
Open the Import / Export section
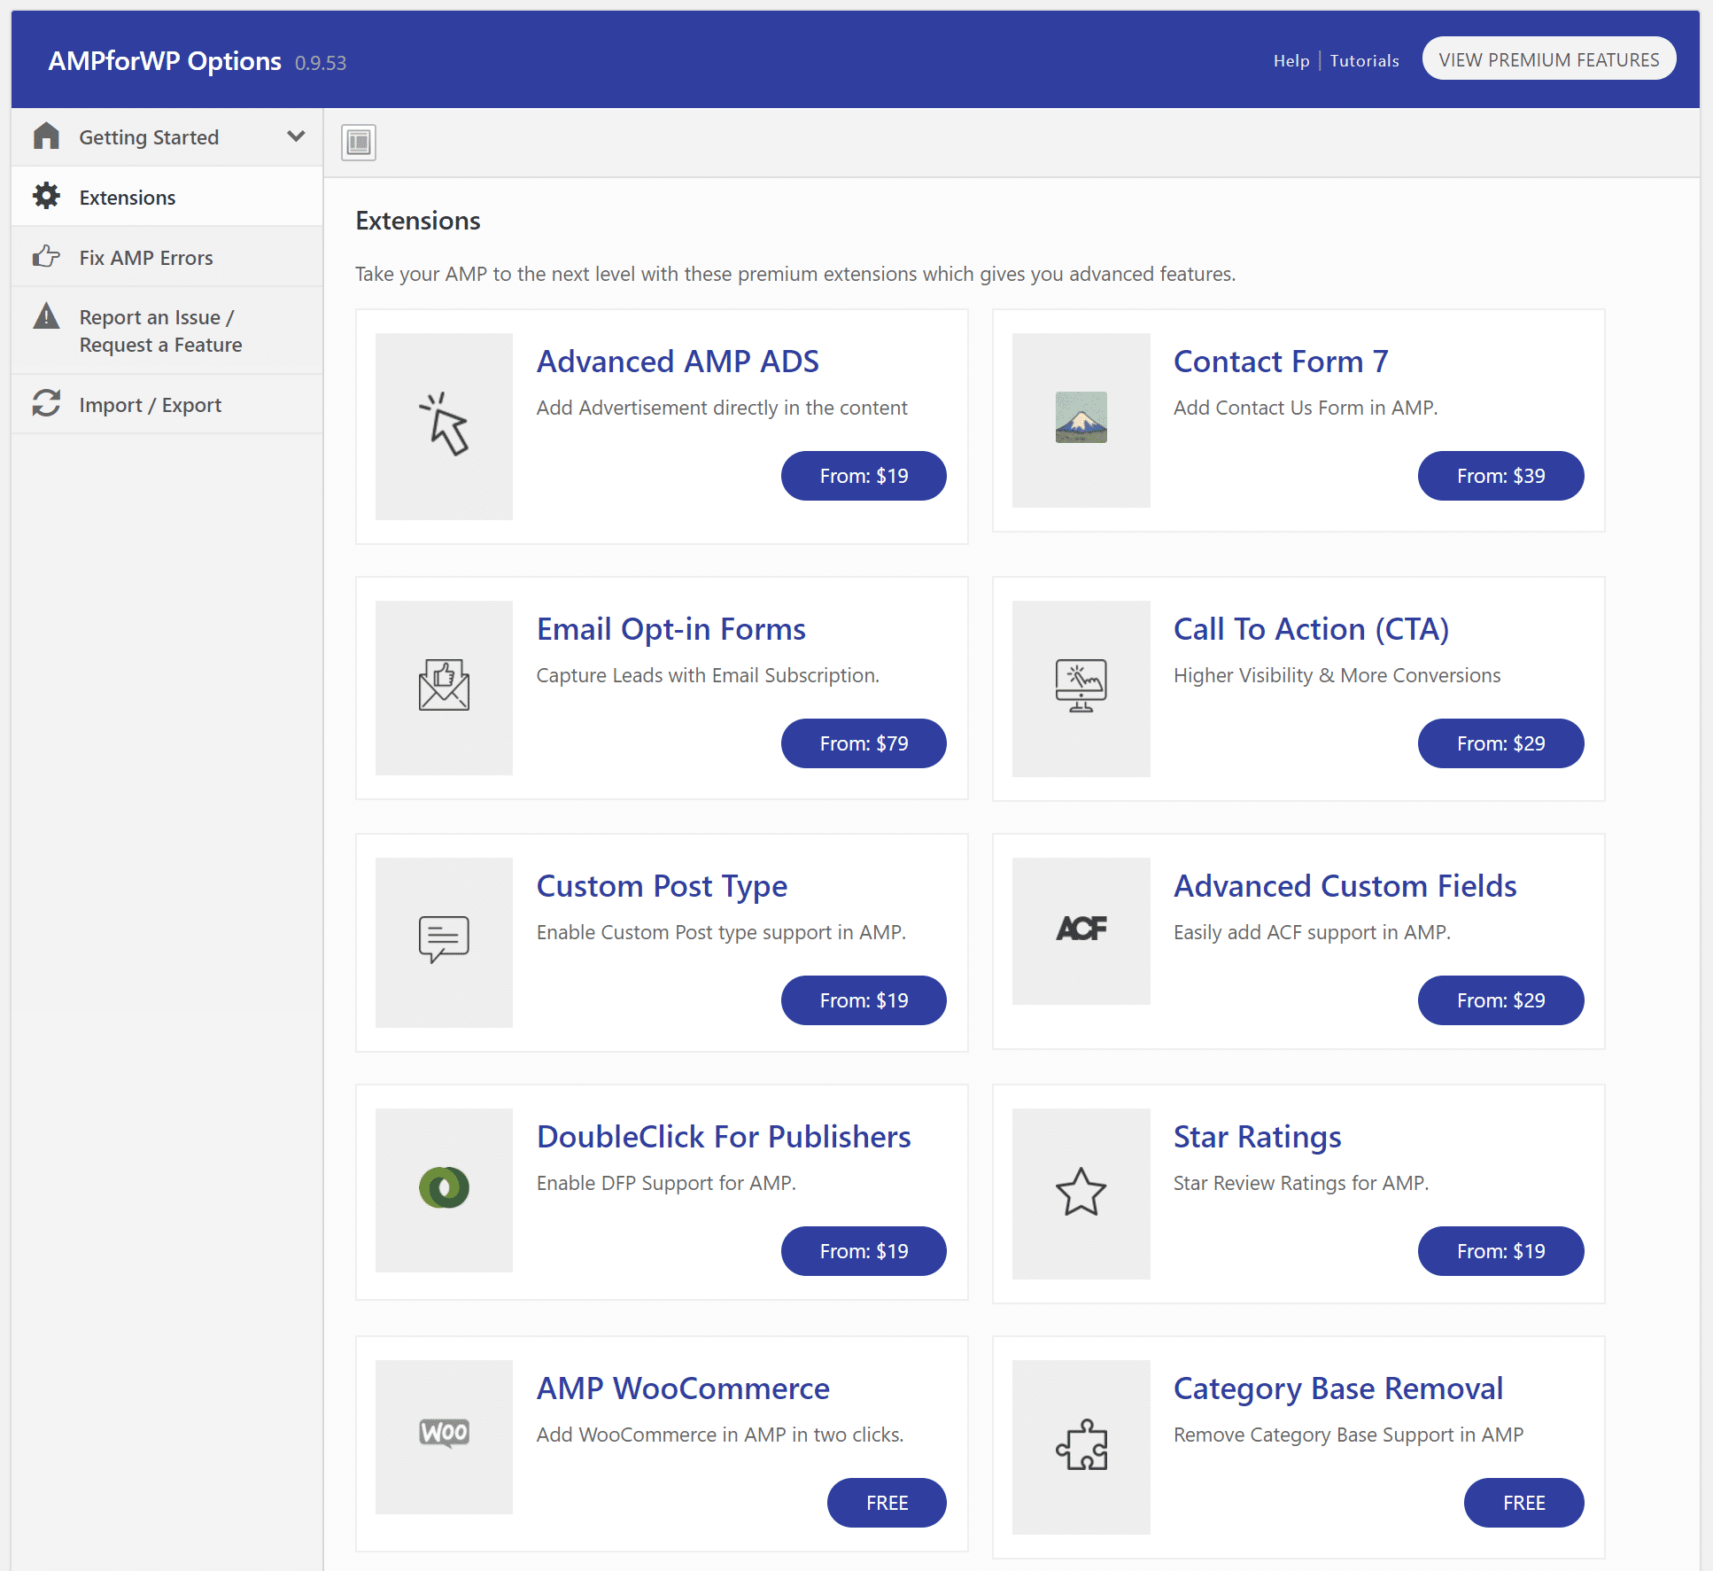149,401
